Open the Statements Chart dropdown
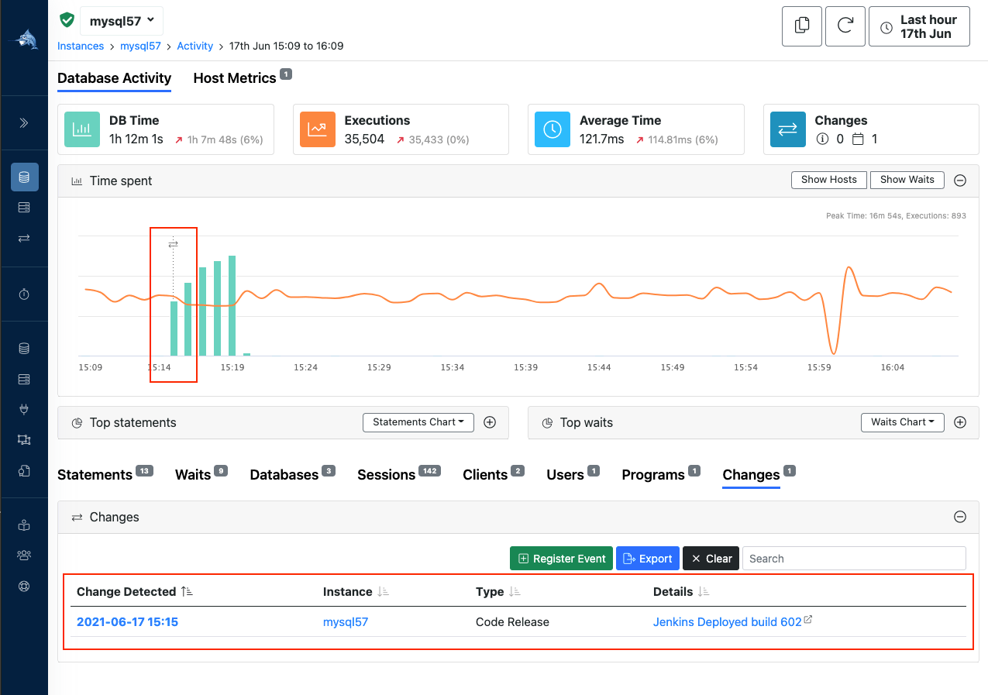This screenshot has width=988, height=695. coord(418,422)
